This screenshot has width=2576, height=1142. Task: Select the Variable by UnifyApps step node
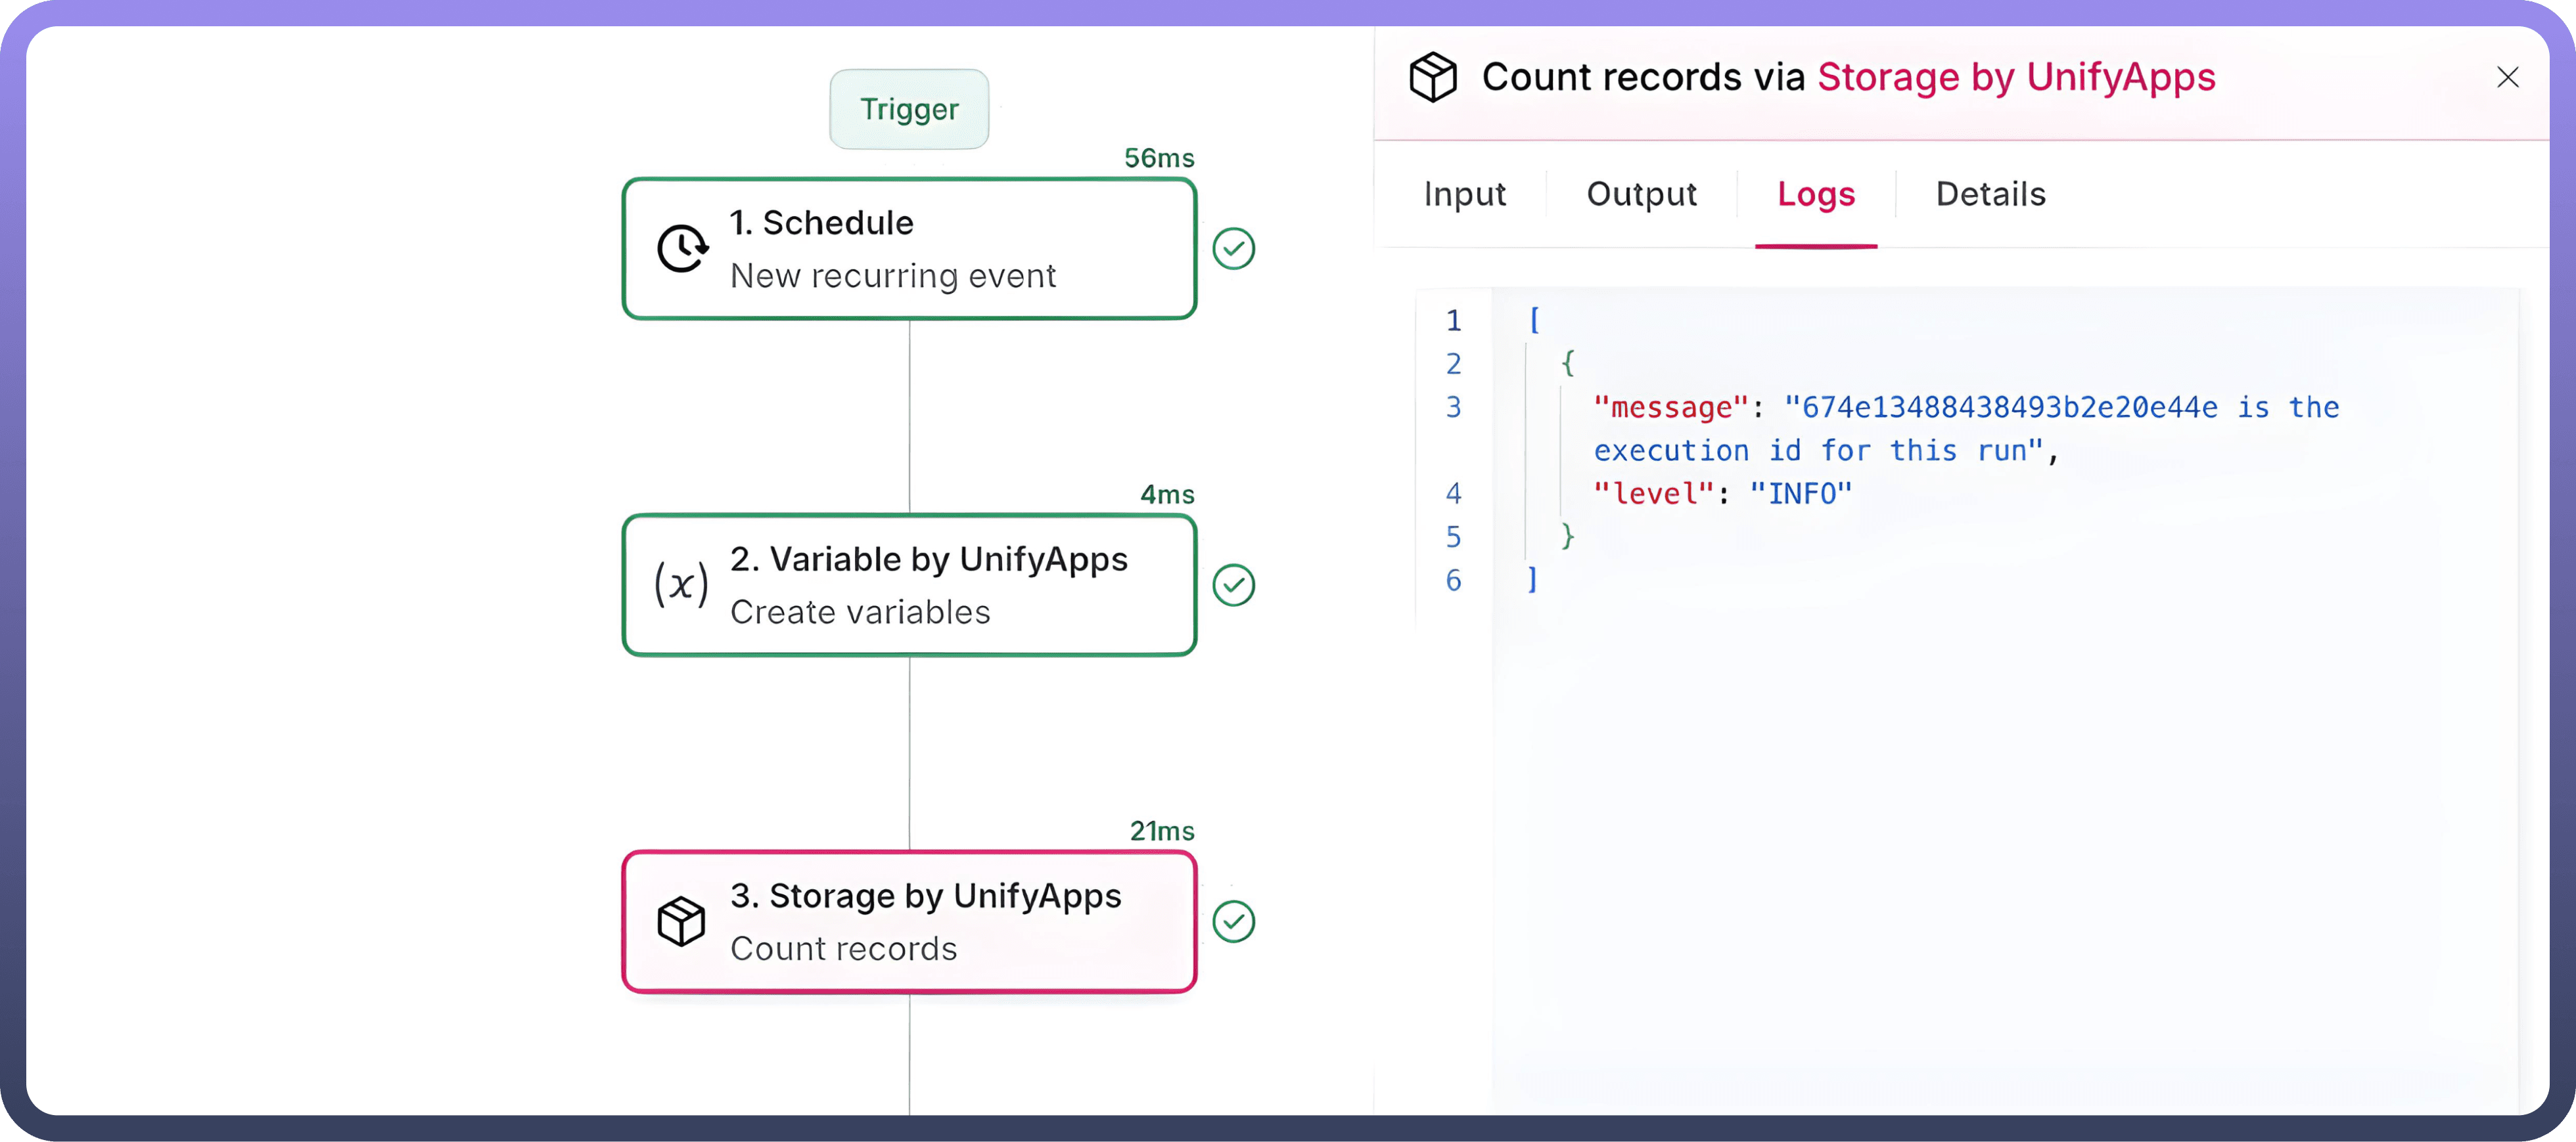pos(908,586)
